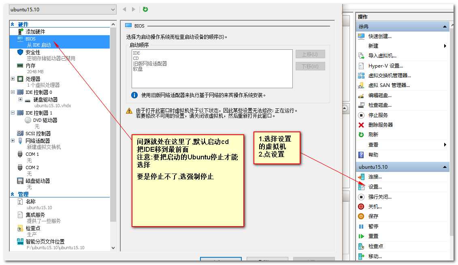Go to previous item with left arrow
The height and width of the screenshot is (265, 458).
(x=124, y=9)
